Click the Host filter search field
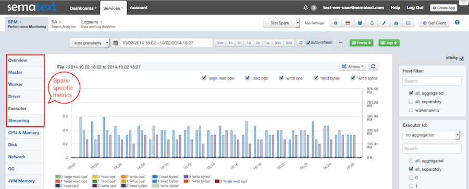The height and width of the screenshot is (189, 469). 431,81
